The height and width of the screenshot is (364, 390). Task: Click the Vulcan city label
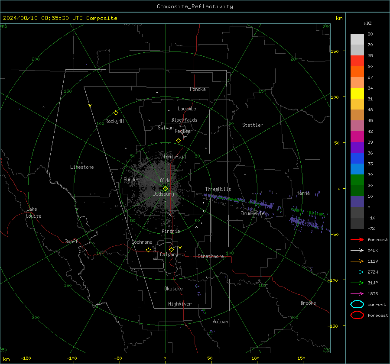pos(220,322)
